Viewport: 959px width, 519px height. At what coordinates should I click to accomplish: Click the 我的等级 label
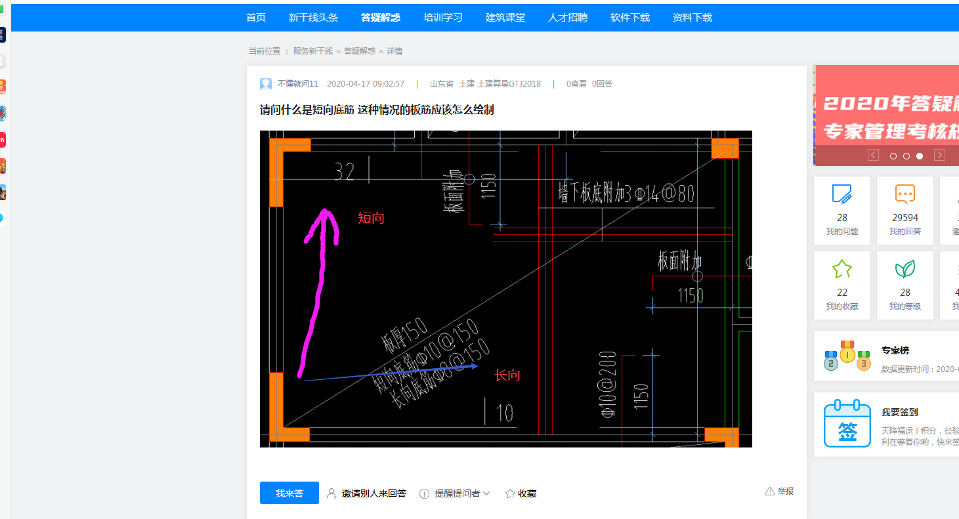coord(905,306)
